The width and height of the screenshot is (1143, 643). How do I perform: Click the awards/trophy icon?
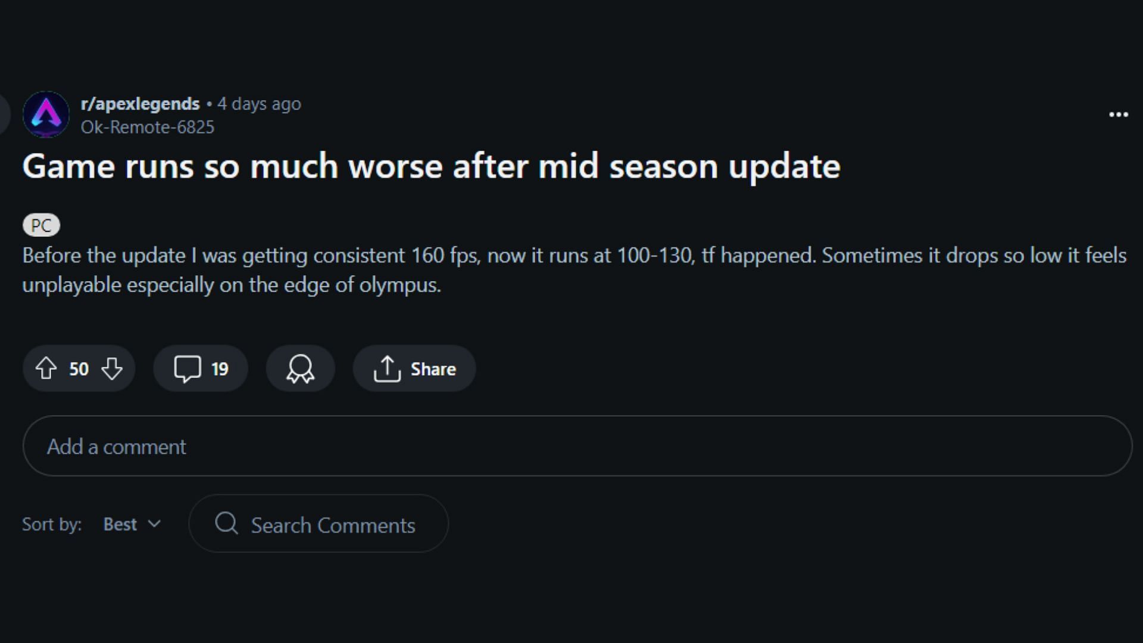[301, 368]
